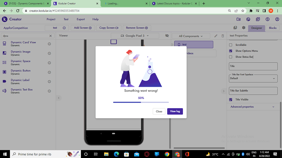Image resolution: width=282 pixels, height=158 pixels.
Task: Open the theme palette icon in header
Action: tap(248, 19)
